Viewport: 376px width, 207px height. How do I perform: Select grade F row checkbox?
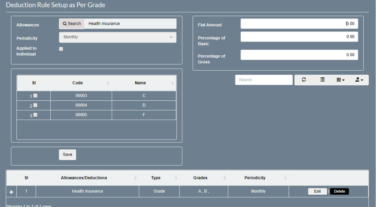click(x=36, y=115)
